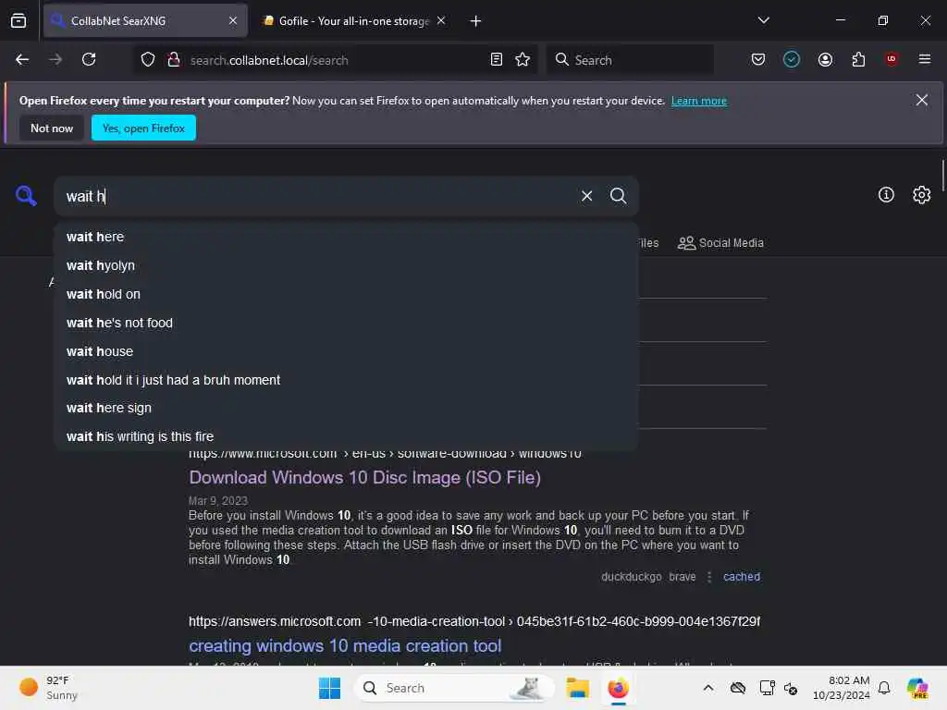The height and width of the screenshot is (710, 947).
Task: Click the uBlock Origin extension icon
Action: click(892, 59)
